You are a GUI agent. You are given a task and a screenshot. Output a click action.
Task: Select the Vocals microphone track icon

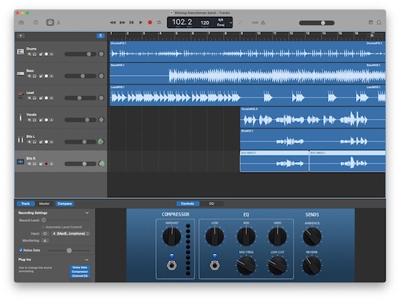[x=21, y=117]
